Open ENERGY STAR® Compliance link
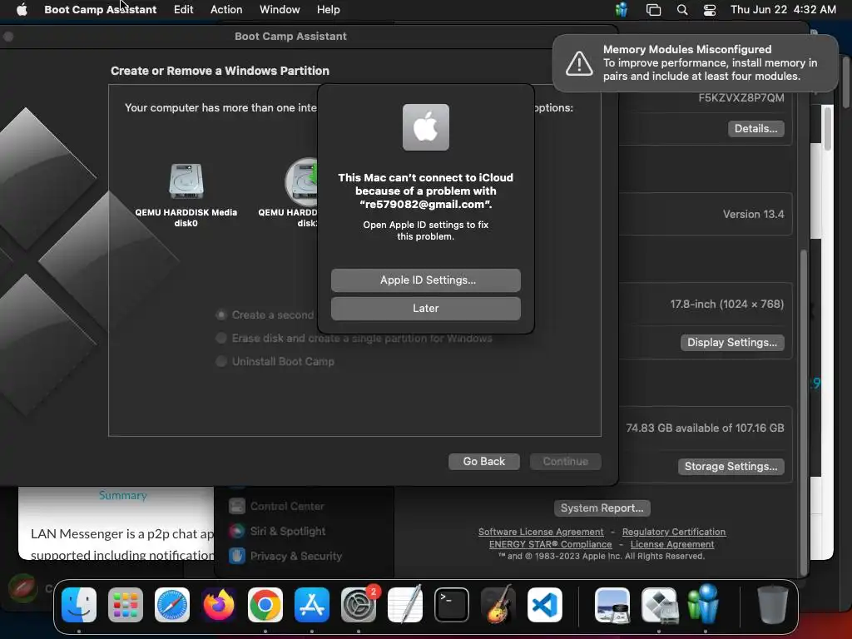852x639 pixels. click(x=550, y=544)
